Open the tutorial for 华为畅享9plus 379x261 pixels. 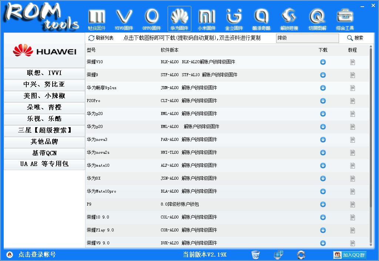(353, 88)
